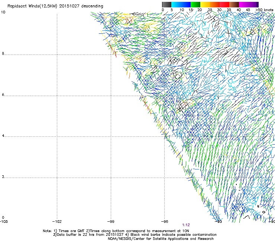The height and width of the screenshot is (241, 275).
Task: Click the legend tick label 40
Action: [239, 10]
